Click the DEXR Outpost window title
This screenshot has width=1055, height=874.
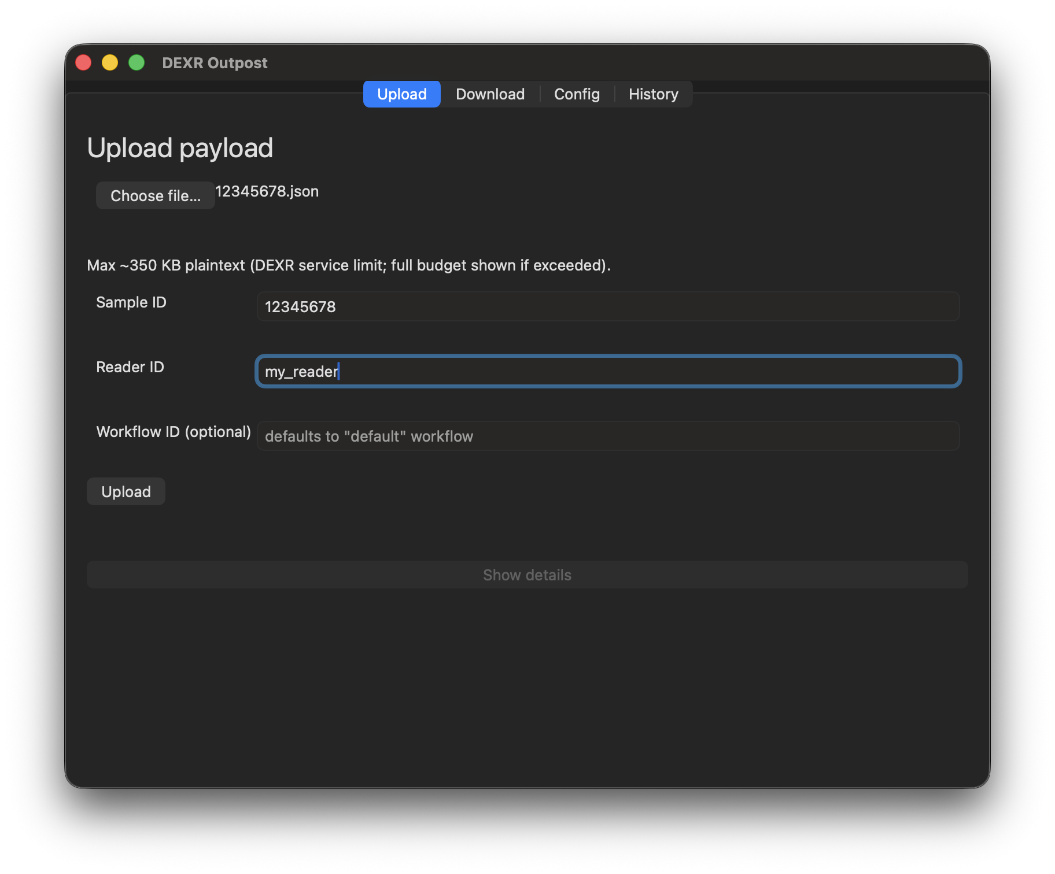pyautogui.click(x=215, y=63)
